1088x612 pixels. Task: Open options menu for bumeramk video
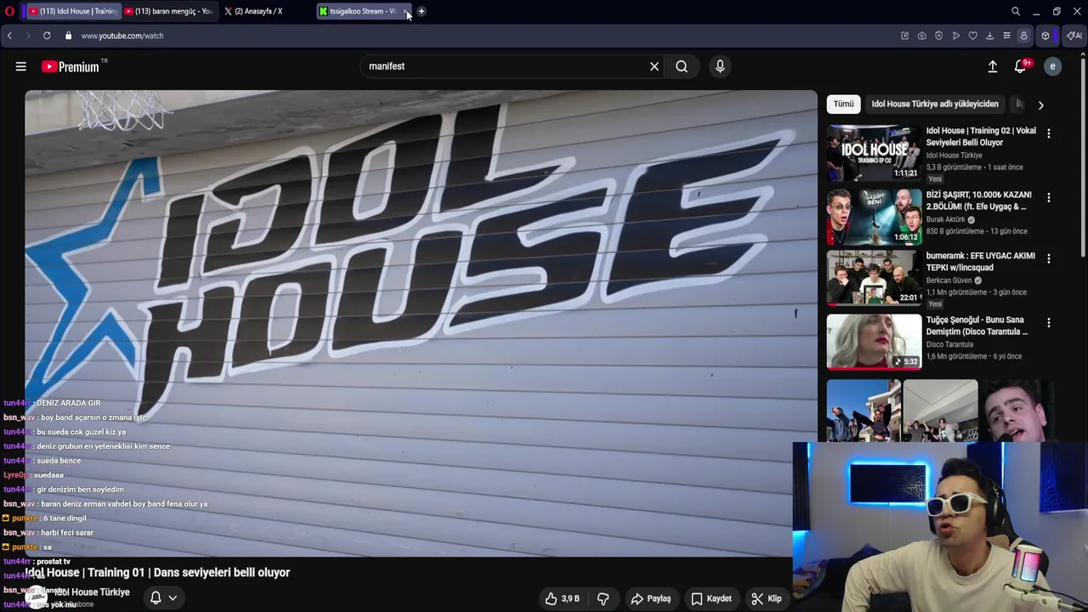pos(1048,258)
